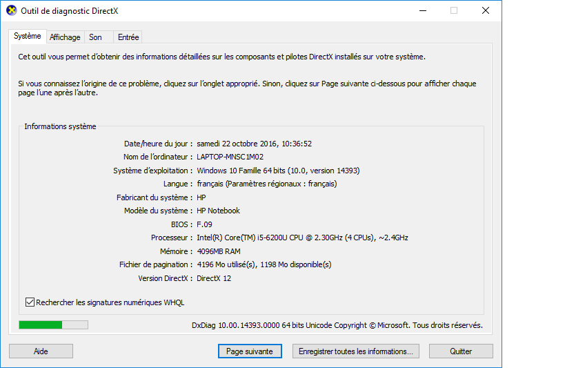Click the Fichier de pagination label
565x368 pixels.
(156, 264)
